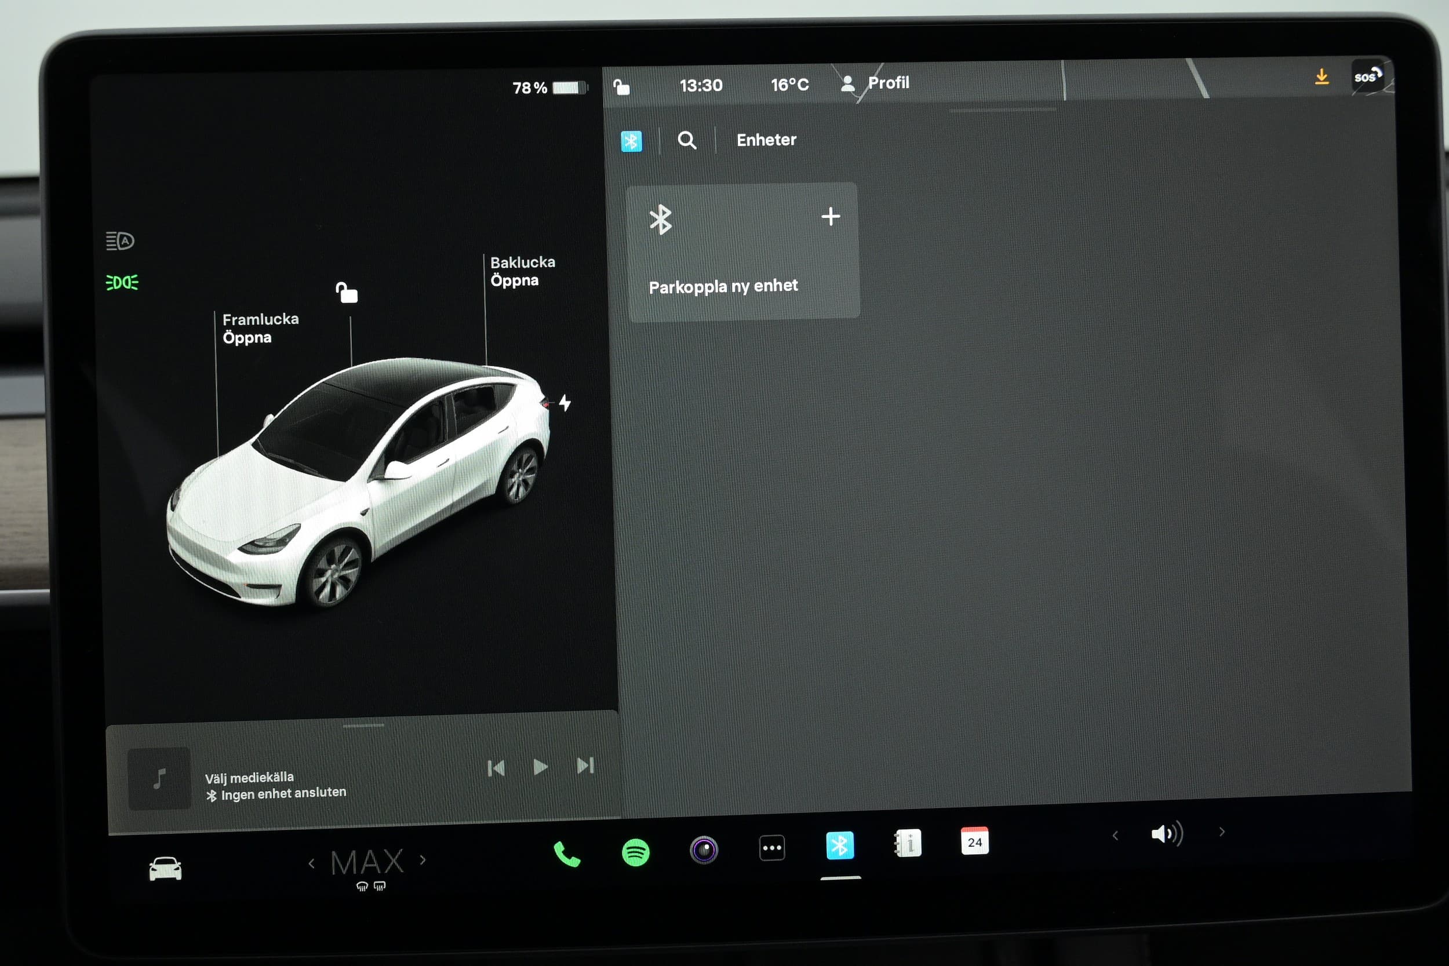The width and height of the screenshot is (1449, 966).
Task: Launch Spotify from the bottom dock
Action: (635, 852)
